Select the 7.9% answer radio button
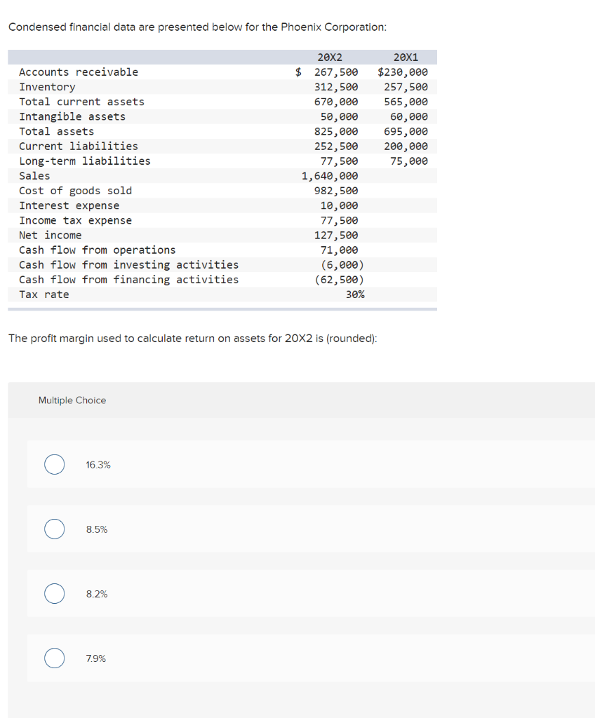Screen dimensions: 595x718 point(54,658)
